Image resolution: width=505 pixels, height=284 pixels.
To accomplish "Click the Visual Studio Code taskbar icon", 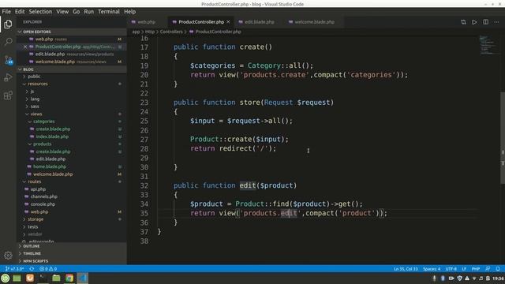I will tap(82, 278).
